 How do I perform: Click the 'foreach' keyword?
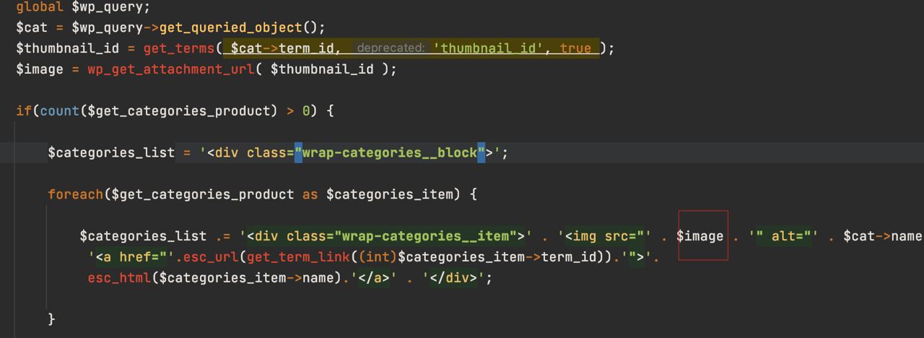tap(76, 194)
